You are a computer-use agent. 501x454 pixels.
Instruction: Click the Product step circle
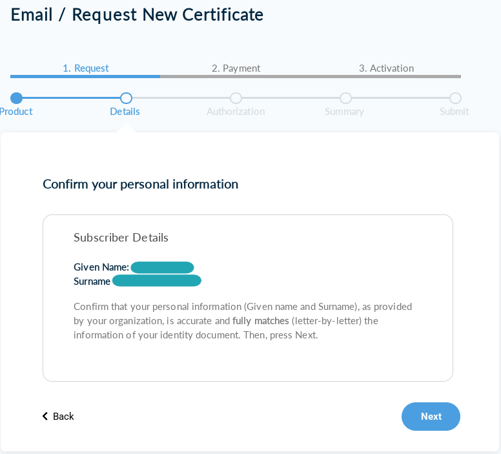tap(17, 98)
